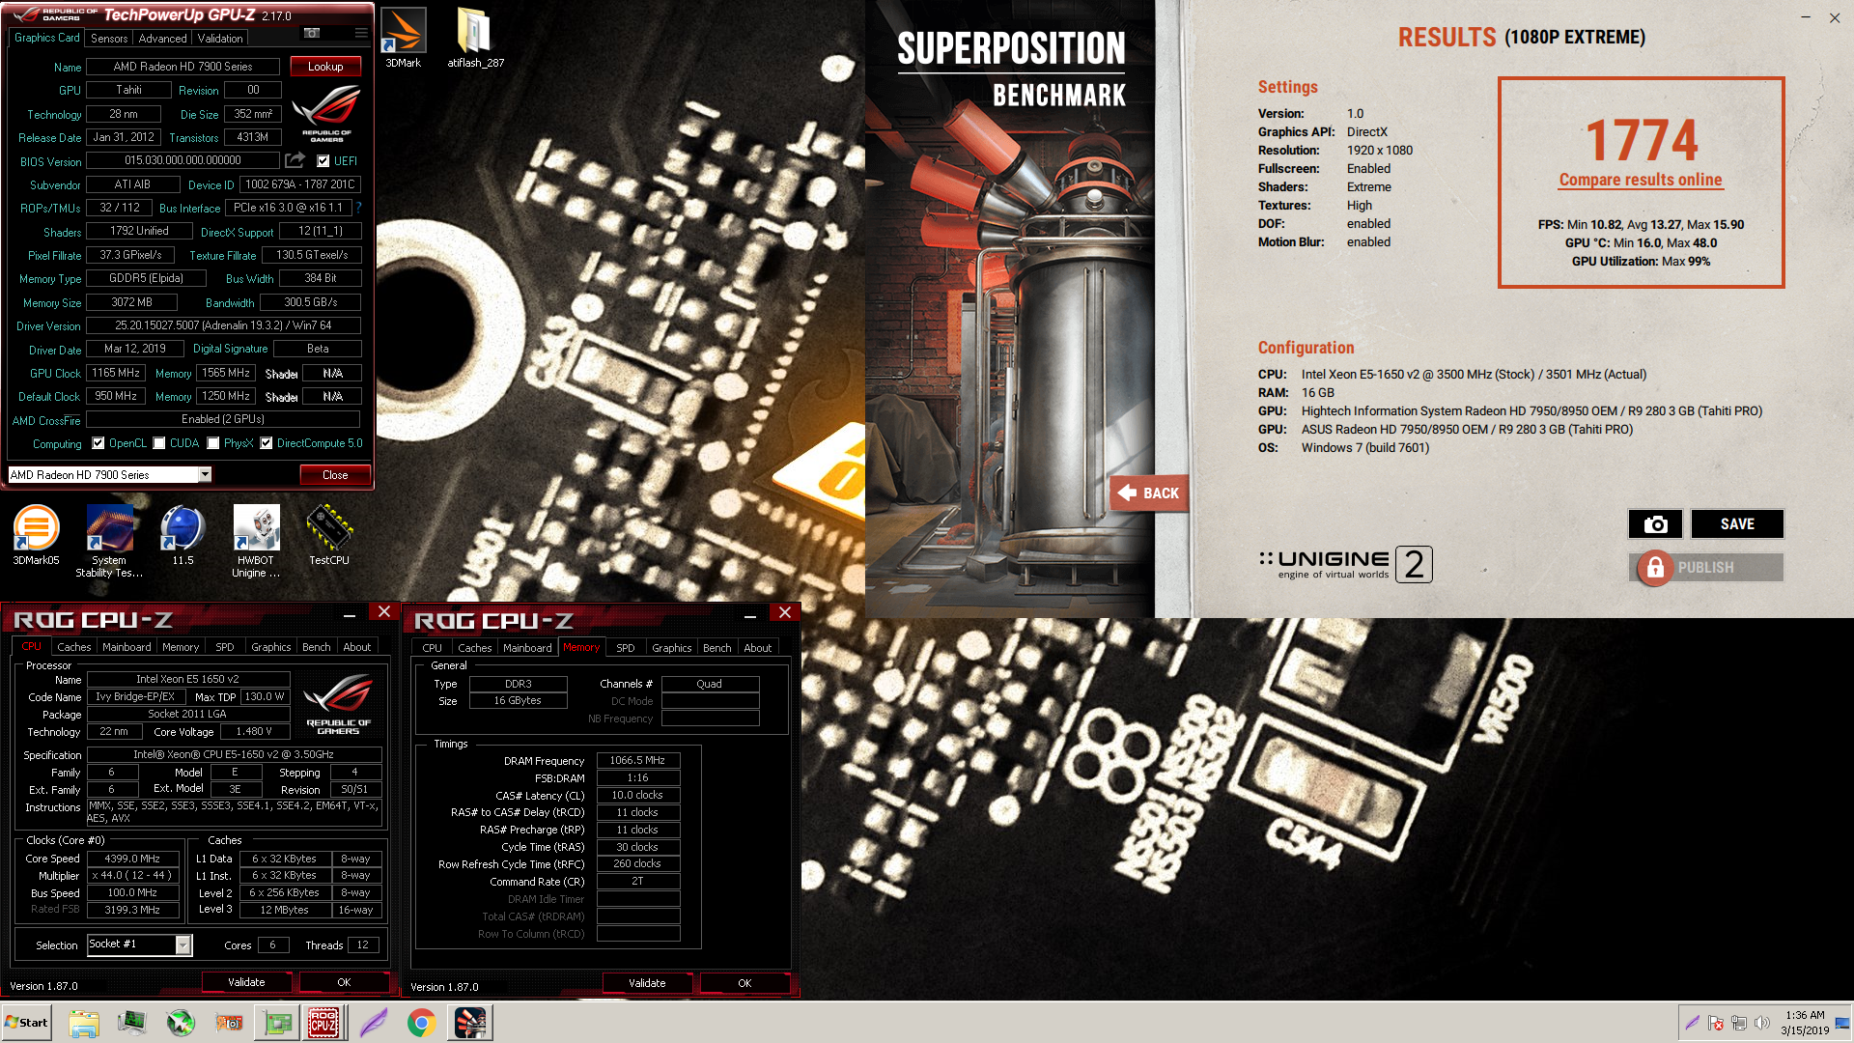Click OK in right CPU-Z memory window

pos(744,983)
